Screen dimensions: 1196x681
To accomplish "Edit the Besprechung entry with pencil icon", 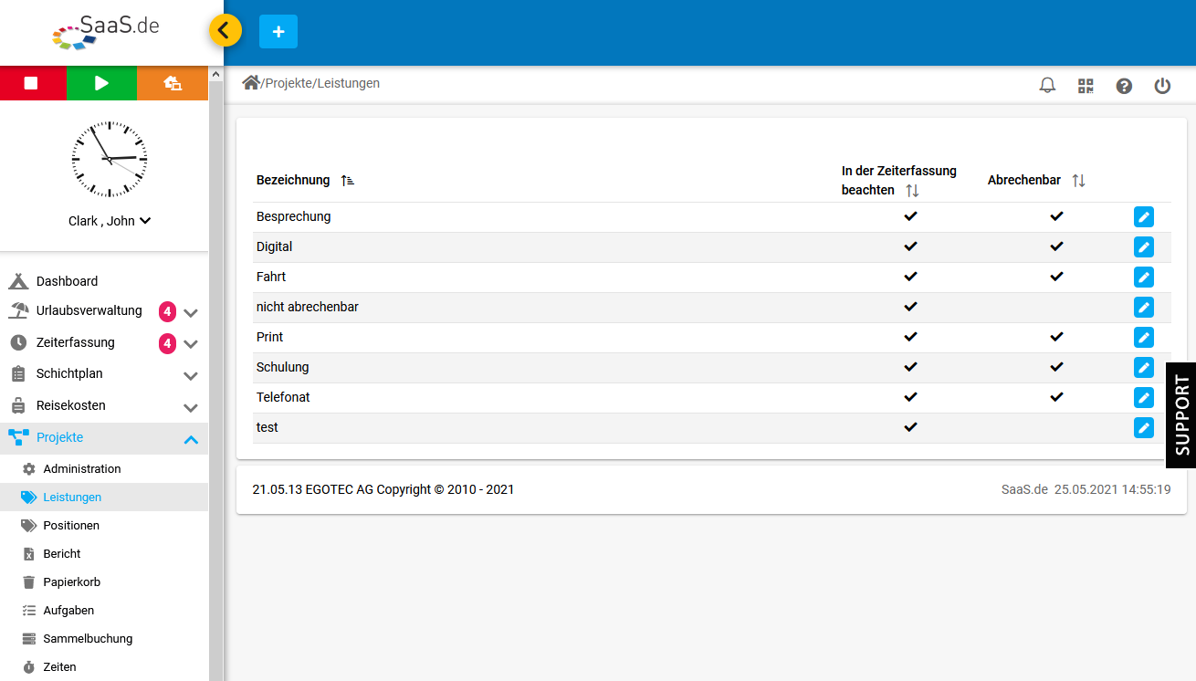I will click(x=1143, y=216).
